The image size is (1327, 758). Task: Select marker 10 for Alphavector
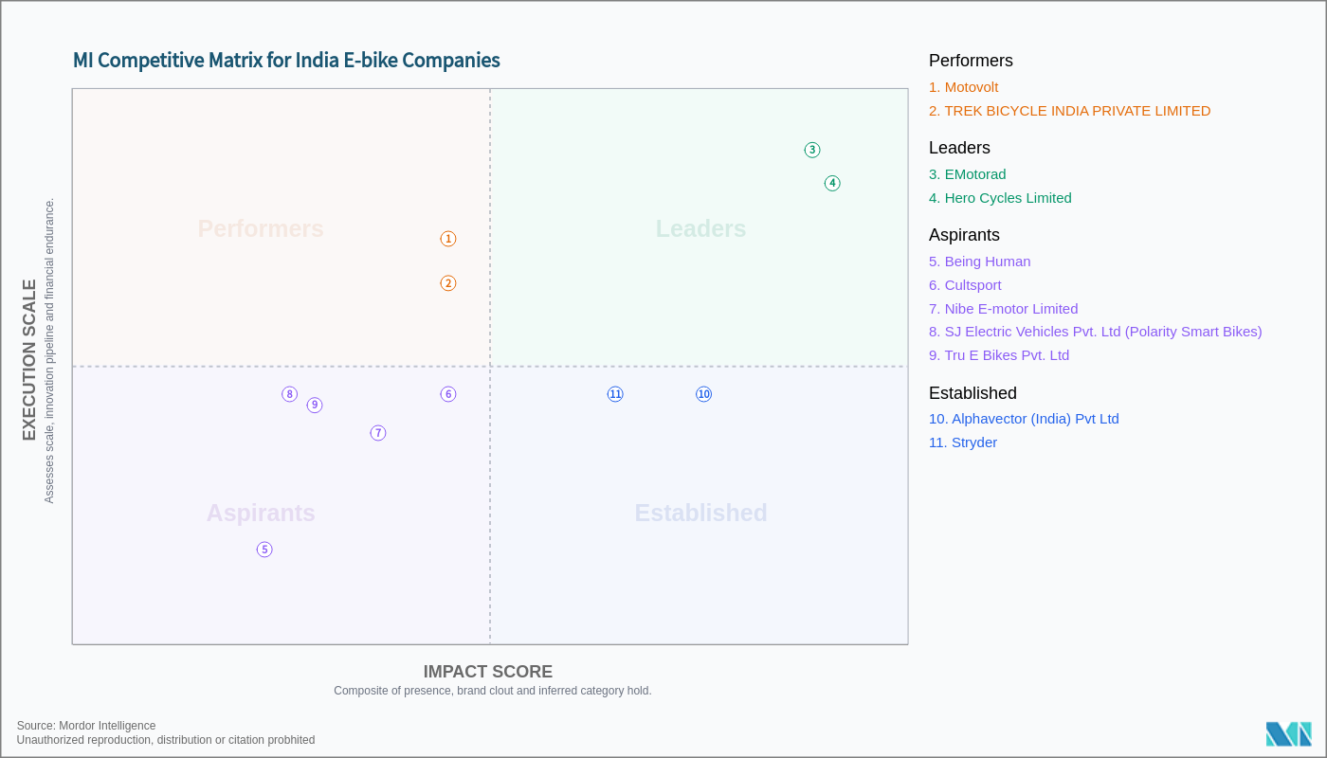click(703, 394)
